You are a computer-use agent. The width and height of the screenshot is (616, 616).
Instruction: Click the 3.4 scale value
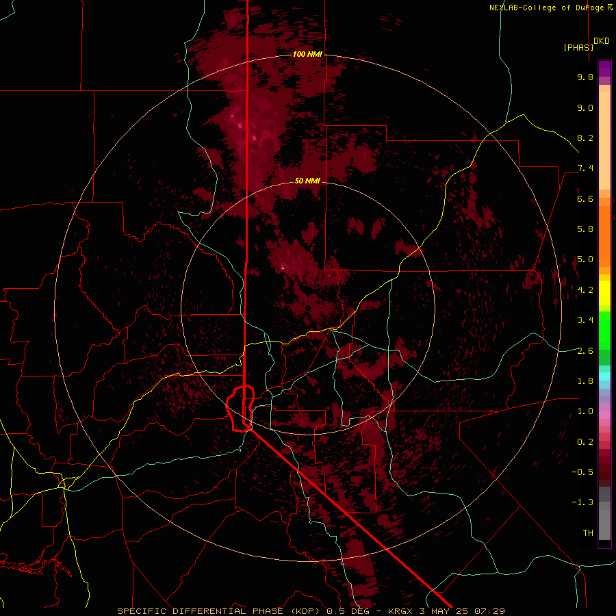click(x=585, y=320)
